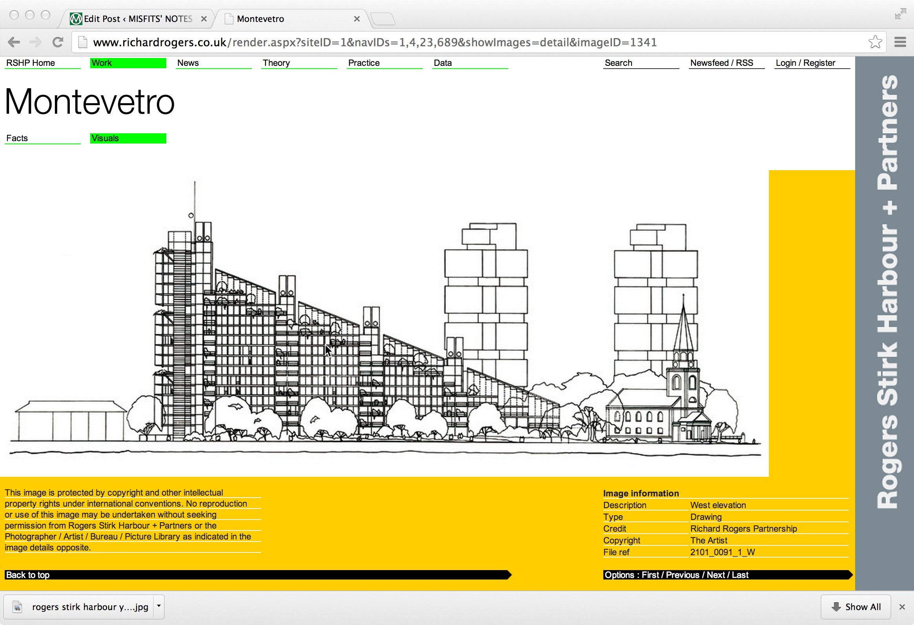Open the Chrome hamburger menu
This screenshot has width=914, height=625.
tap(900, 42)
